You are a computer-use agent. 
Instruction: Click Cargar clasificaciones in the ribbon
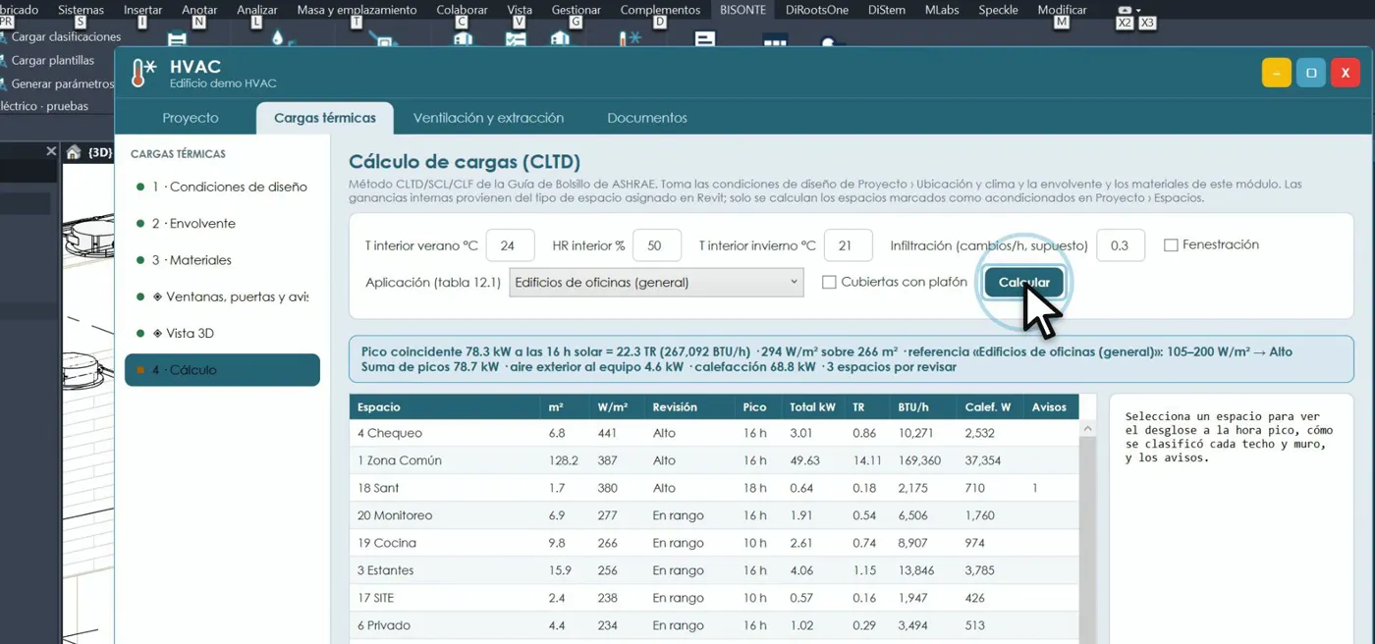pos(66,37)
